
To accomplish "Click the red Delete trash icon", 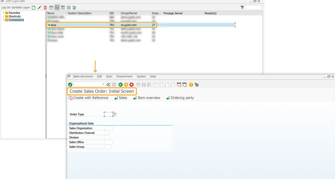I will click(x=45, y=8).
